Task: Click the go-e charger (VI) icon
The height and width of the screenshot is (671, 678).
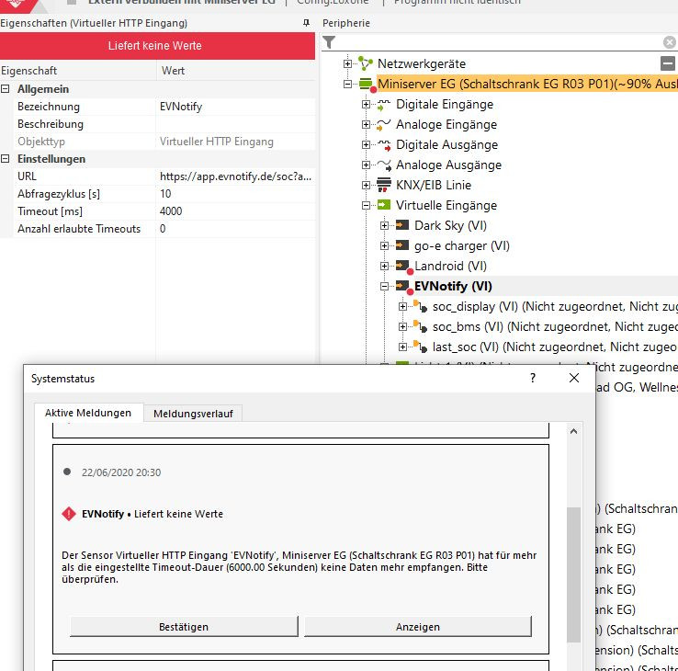Action: coord(402,245)
